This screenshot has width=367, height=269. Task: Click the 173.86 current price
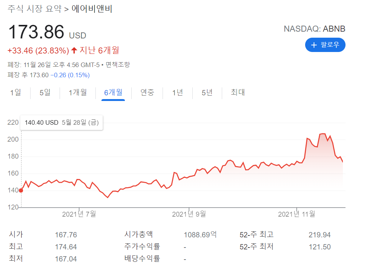(x=36, y=32)
